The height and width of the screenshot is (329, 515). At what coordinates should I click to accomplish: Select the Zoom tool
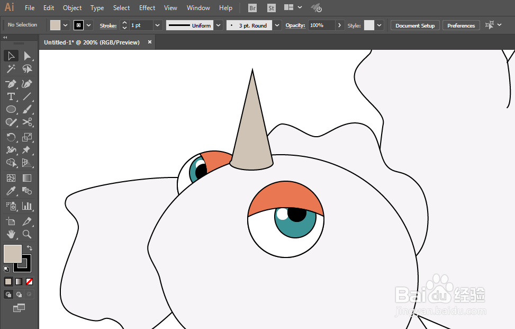27,234
